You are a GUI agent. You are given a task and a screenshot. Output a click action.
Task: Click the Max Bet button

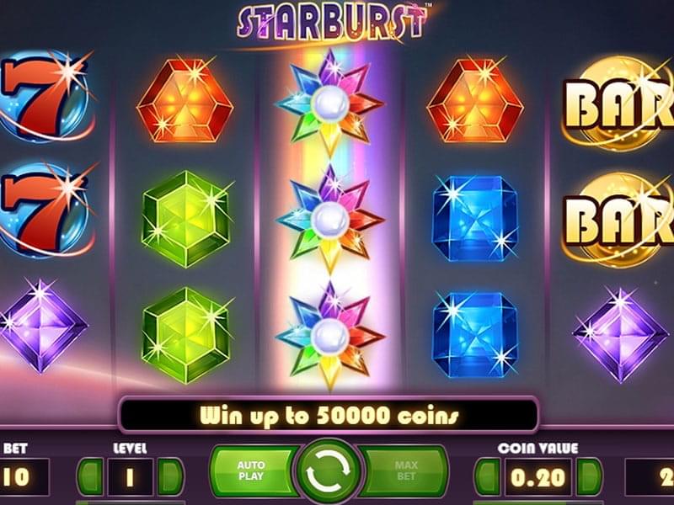[x=404, y=470]
